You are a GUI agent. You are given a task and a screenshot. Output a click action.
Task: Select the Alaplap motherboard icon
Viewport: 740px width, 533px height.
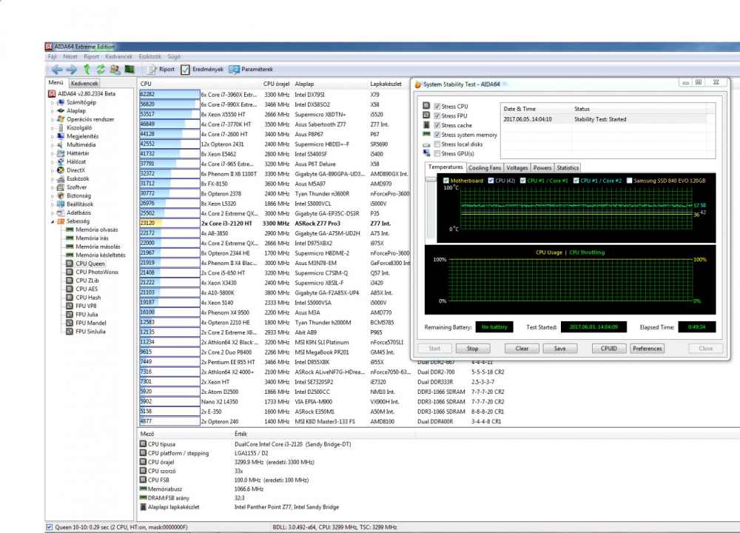(61, 111)
